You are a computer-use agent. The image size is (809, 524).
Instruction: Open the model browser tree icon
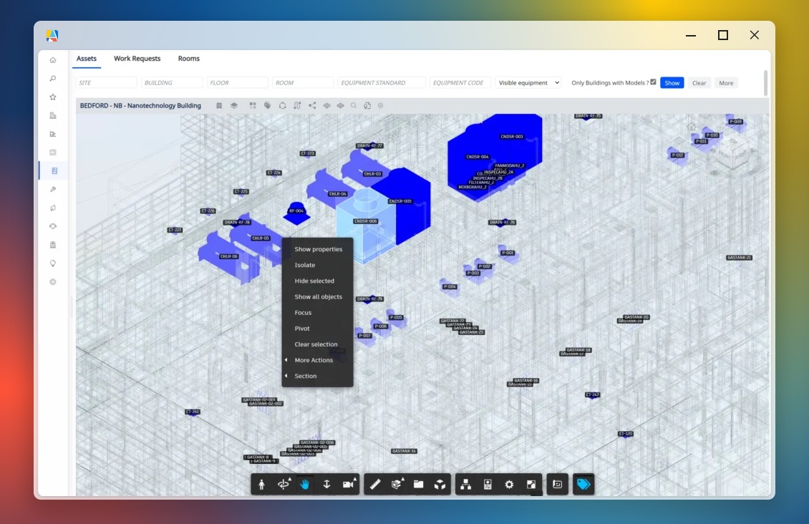466,485
